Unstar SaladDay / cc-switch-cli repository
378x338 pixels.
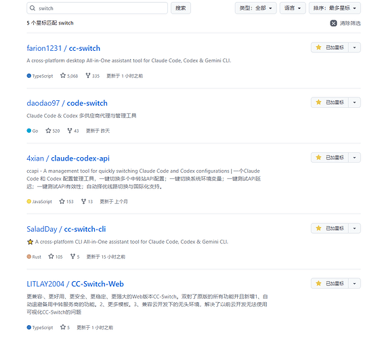pyautogui.click(x=329, y=228)
